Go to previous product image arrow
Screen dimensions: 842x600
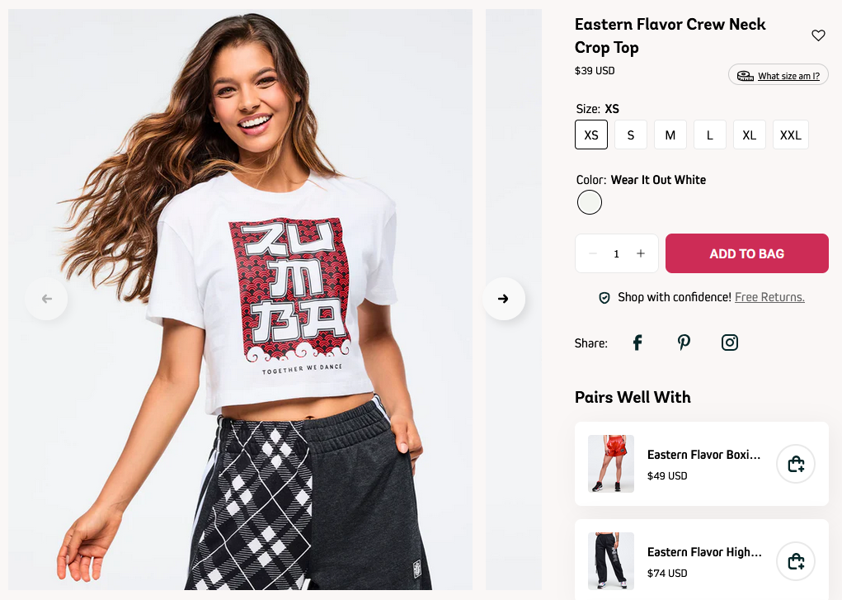pos(47,299)
